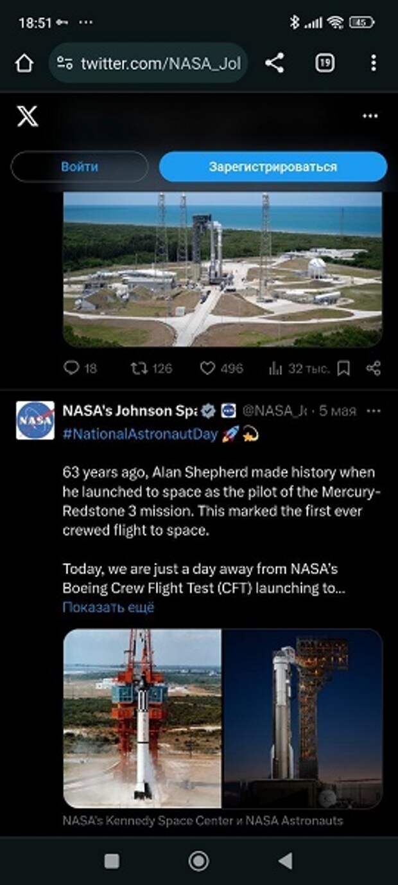
Task: Expand tweet with Показать ещё
Action: point(108,607)
